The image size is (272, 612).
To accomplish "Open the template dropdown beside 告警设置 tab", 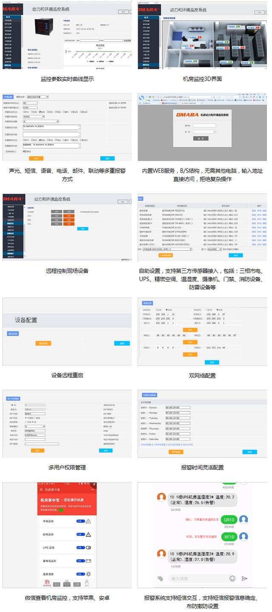I will pyautogui.click(x=38, y=97).
